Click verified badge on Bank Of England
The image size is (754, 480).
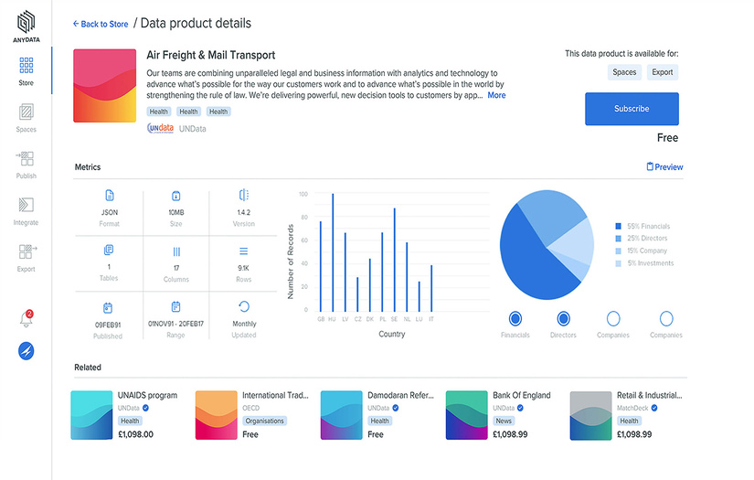[520, 408]
